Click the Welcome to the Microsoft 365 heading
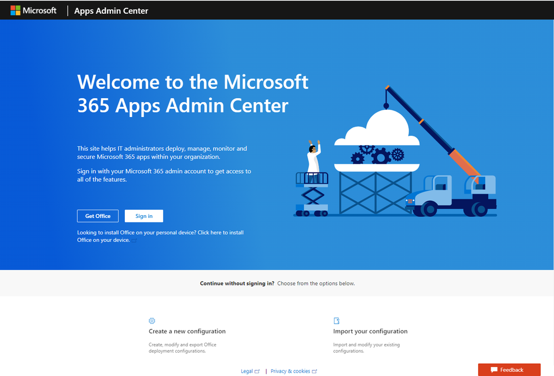 (192, 94)
